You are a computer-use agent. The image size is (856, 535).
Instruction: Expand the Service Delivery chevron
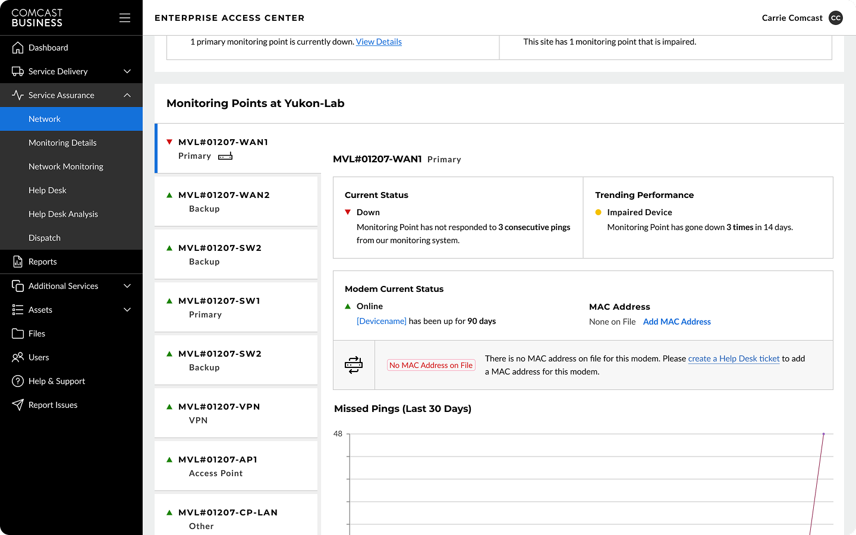[127, 71]
